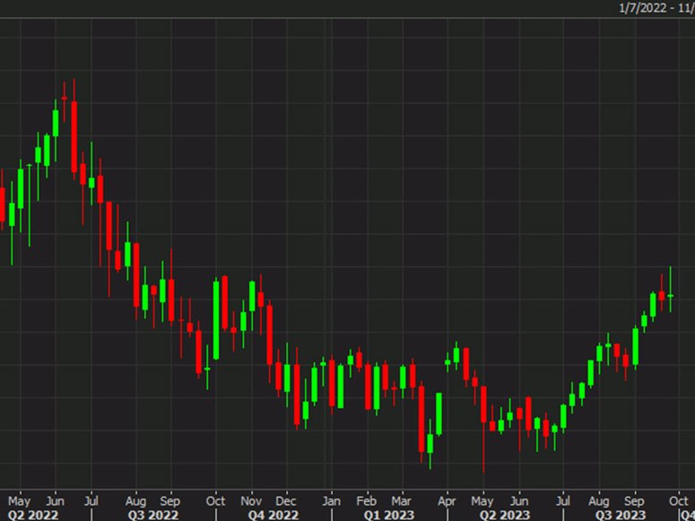This screenshot has height=521, width=695.
Task: Select the Nov month label on time axis
Action: [251, 500]
